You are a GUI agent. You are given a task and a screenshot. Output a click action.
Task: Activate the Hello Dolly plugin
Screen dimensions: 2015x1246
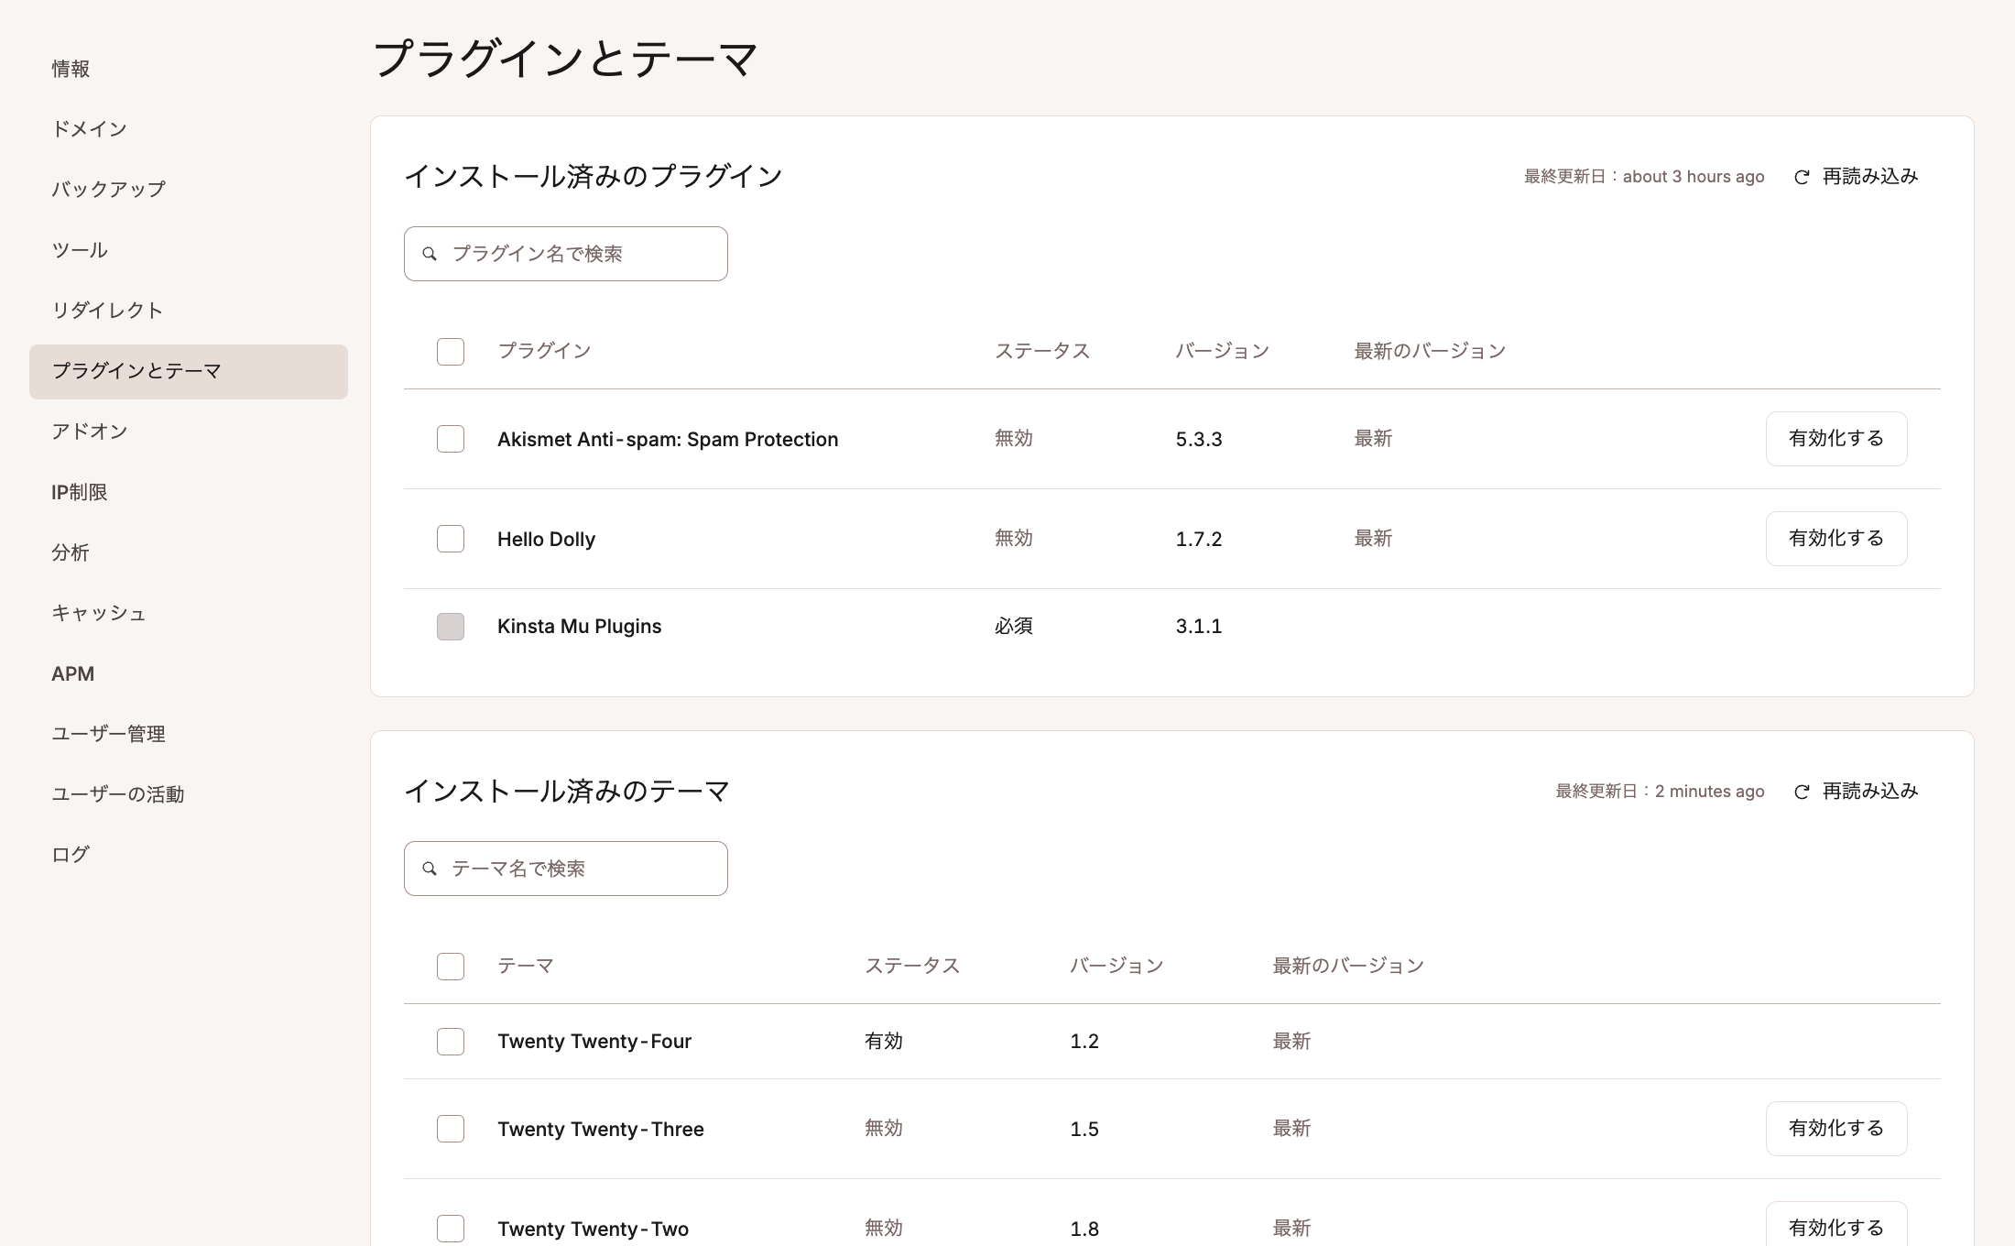pyautogui.click(x=1835, y=539)
